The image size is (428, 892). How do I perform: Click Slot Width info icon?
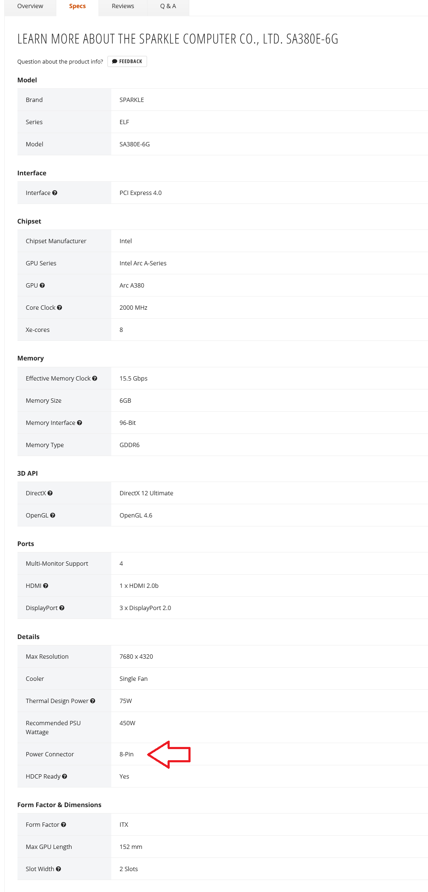pos(58,869)
